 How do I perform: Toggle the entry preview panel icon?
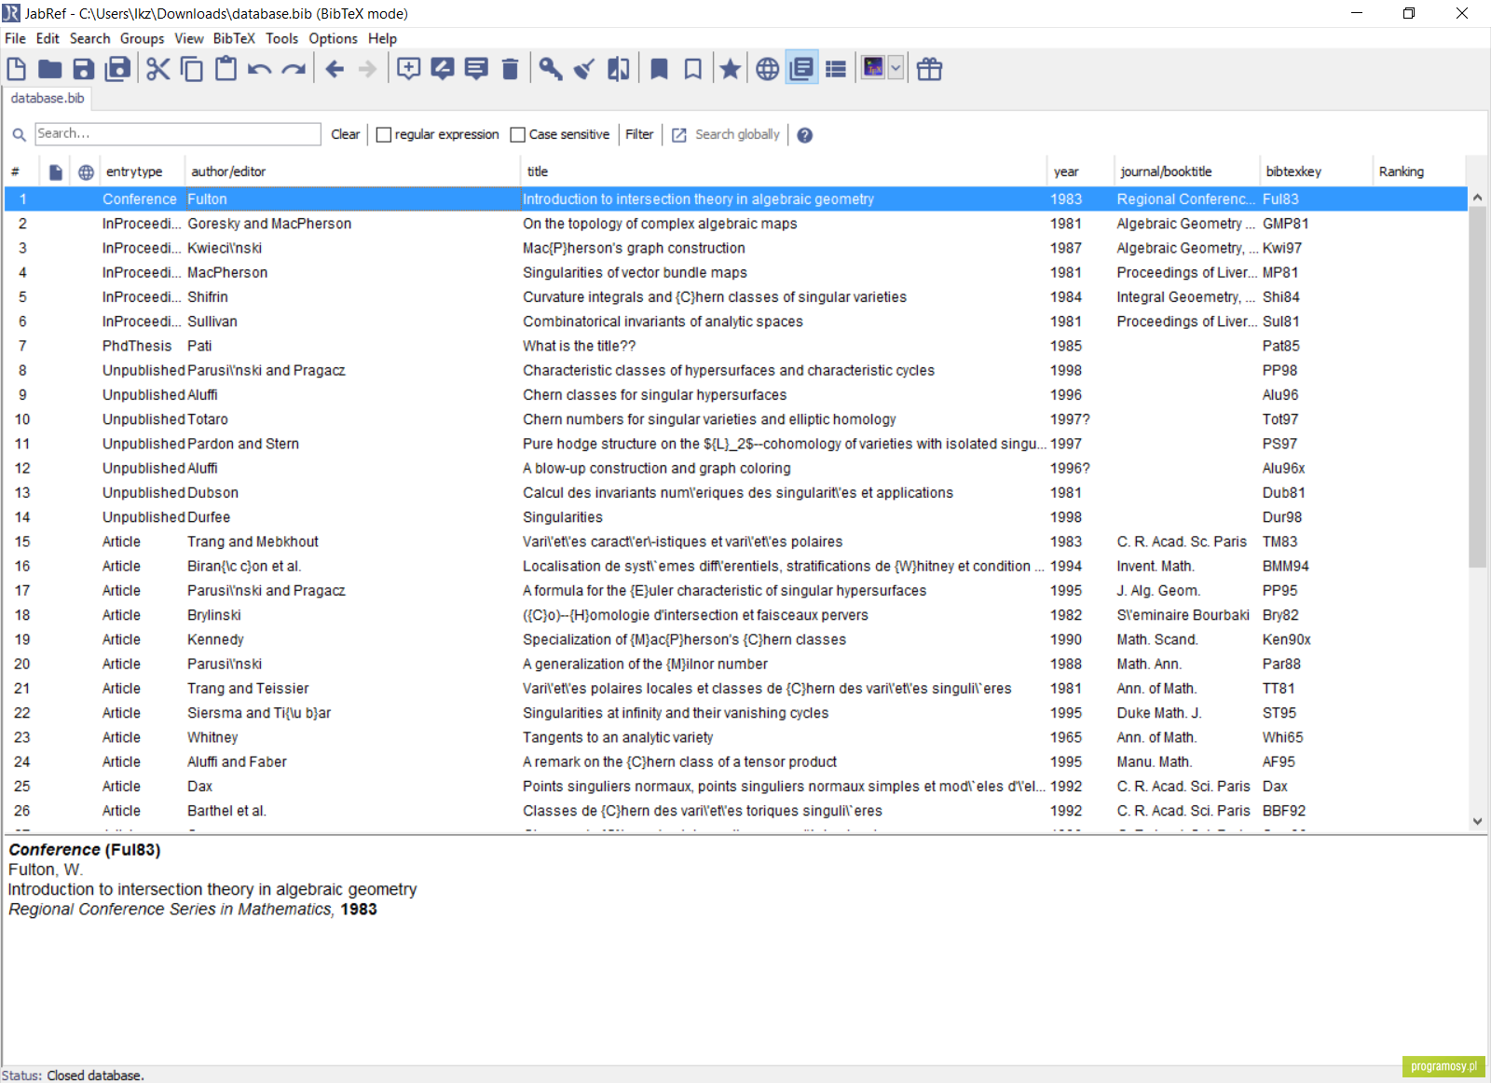[801, 69]
